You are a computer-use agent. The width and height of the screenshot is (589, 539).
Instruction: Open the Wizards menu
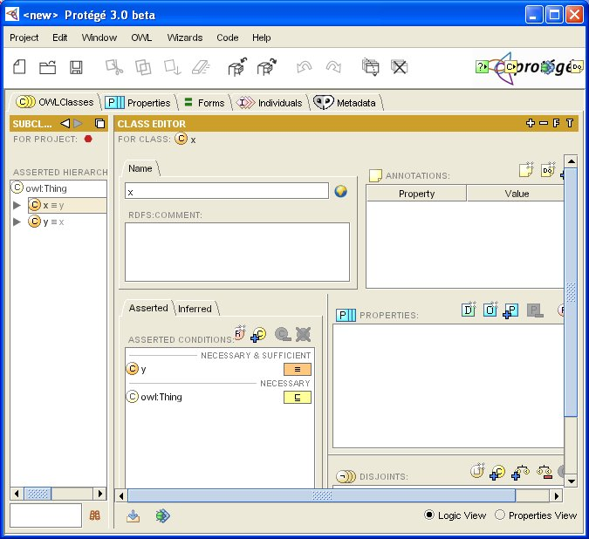coord(185,38)
